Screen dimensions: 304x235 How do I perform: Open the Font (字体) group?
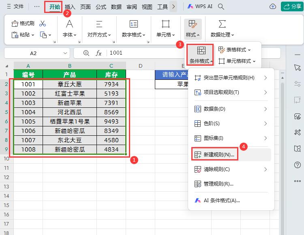pyautogui.click(x=69, y=29)
